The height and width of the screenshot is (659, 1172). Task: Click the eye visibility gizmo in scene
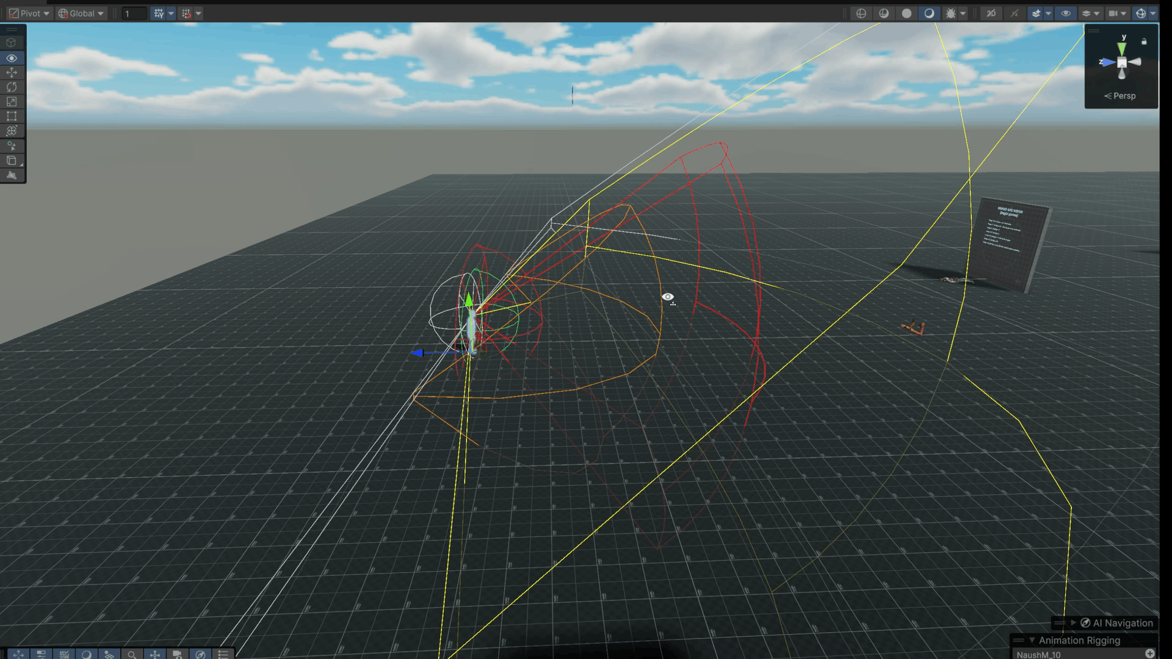coord(668,297)
